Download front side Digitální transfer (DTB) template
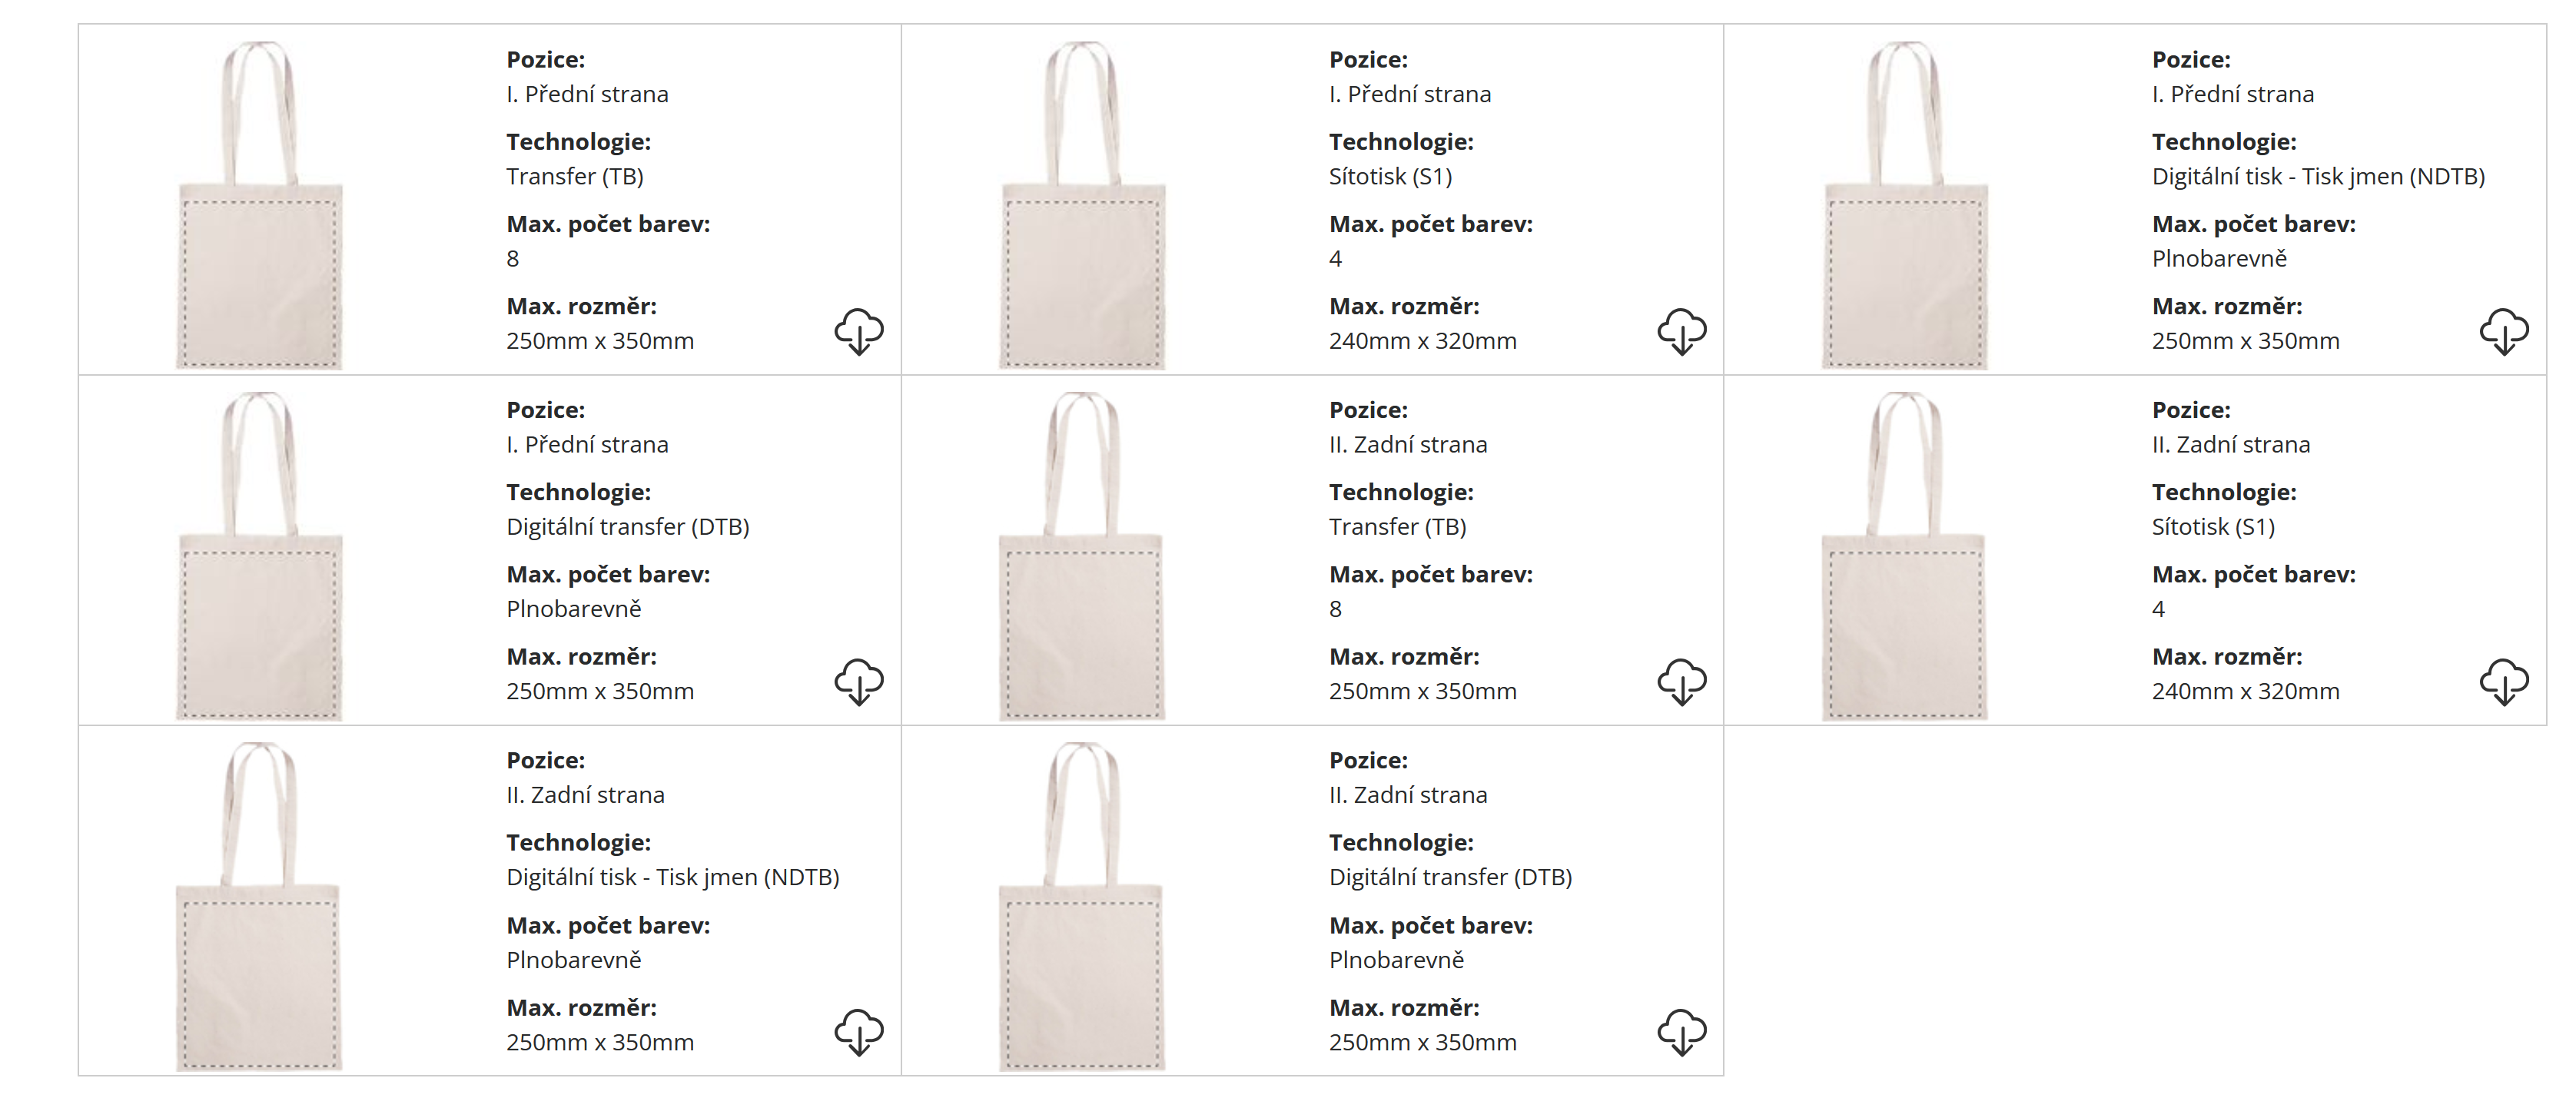Viewport: 2576px width, 1098px height. (859, 681)
